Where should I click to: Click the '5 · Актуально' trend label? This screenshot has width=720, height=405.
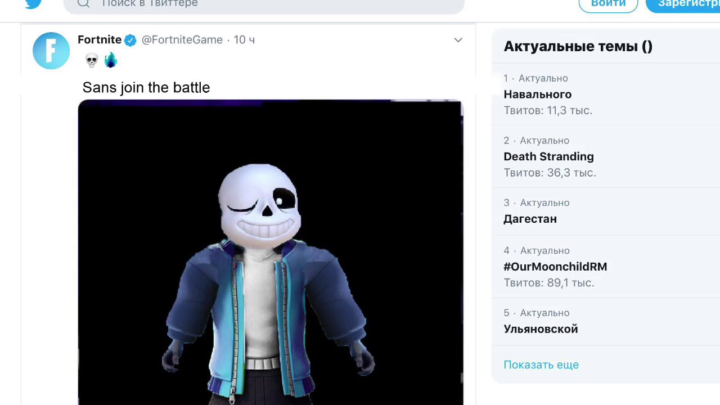536,313
